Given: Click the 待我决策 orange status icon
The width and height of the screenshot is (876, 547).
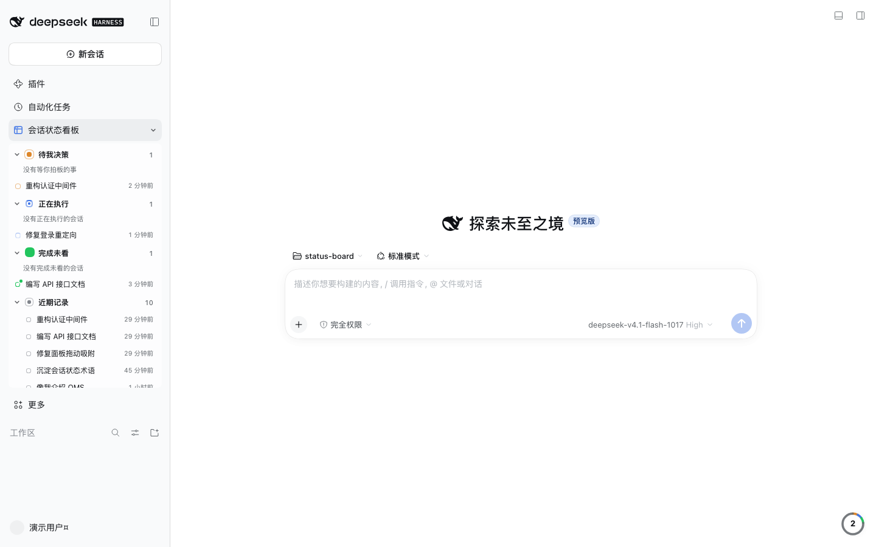Looking at the screenshot, I should point(29,154).
